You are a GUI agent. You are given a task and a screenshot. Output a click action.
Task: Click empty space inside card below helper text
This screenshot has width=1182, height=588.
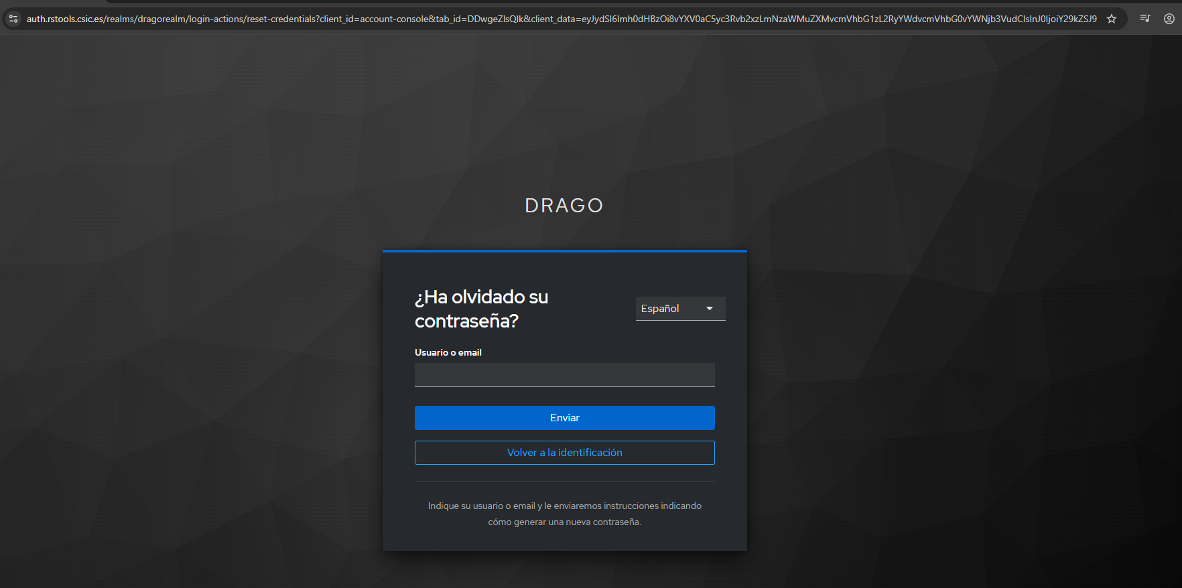click(x=564, y=540)
